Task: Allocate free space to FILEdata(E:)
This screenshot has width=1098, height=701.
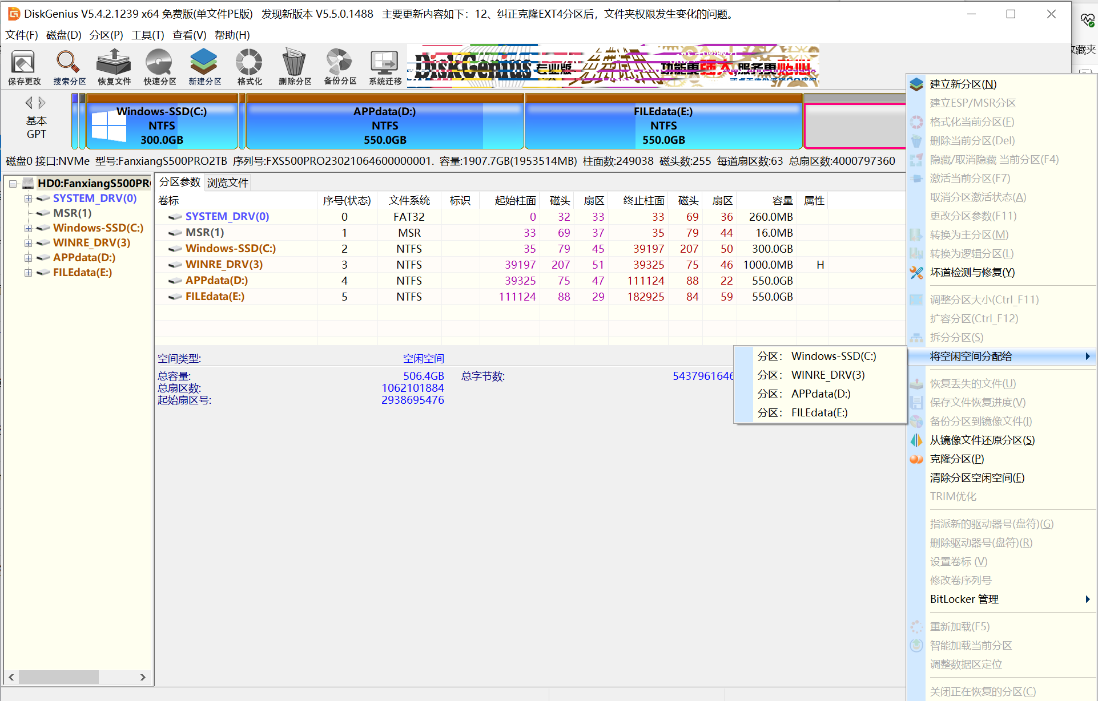Action: click(x=821, y=413)
